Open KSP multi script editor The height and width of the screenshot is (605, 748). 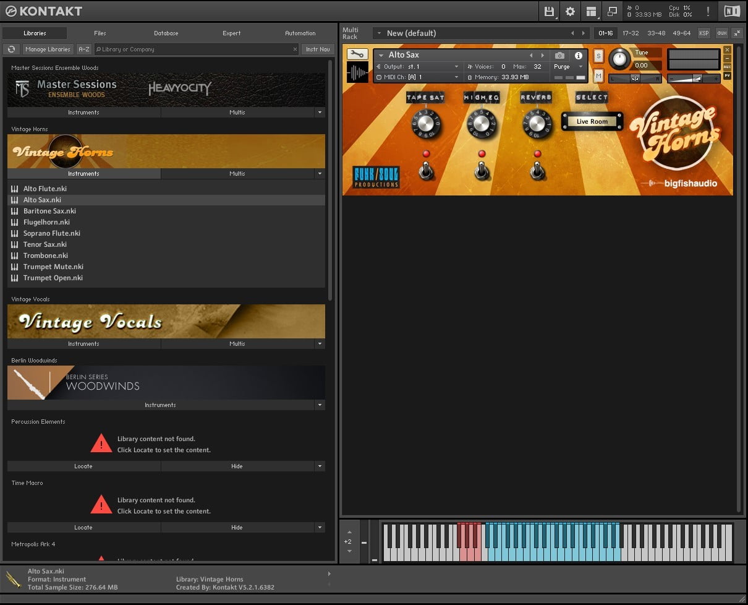[704, 33]
